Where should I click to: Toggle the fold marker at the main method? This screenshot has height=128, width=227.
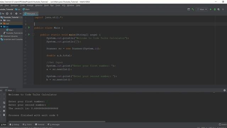click(33, 35)
